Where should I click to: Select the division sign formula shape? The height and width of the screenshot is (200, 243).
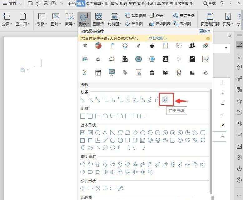point(105,188)
